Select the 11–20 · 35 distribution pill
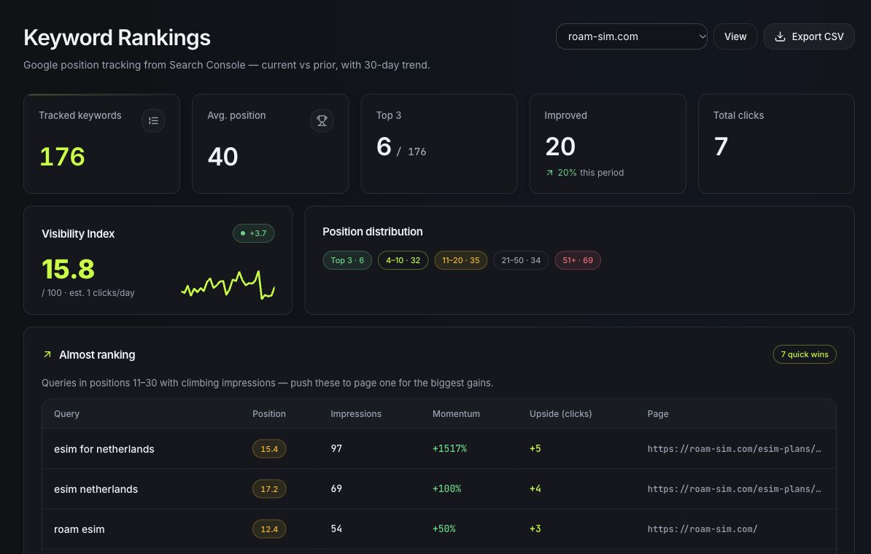The image size is (871, 554). pos(460,260)
